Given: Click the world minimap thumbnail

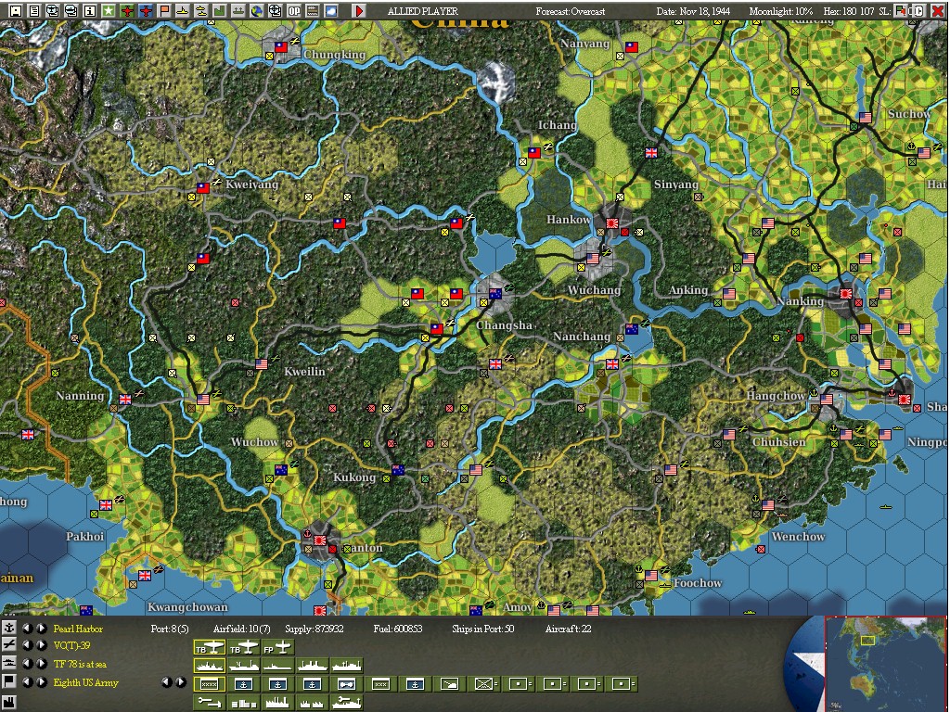Looking at the screenshot, I should point(886,664).
